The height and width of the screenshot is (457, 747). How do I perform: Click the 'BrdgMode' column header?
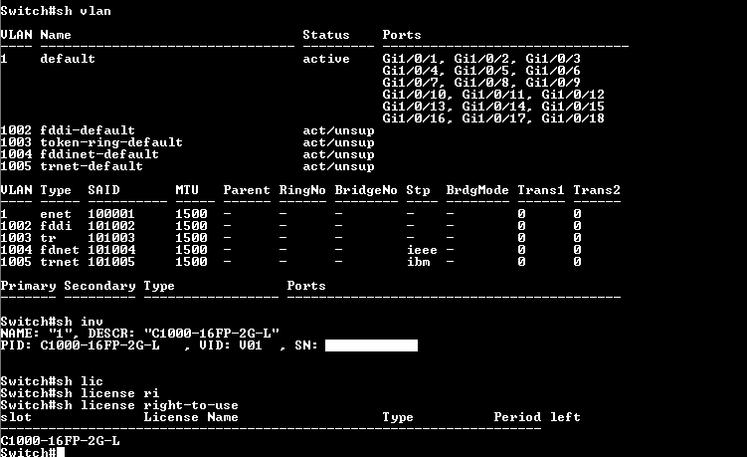(477, 190)
